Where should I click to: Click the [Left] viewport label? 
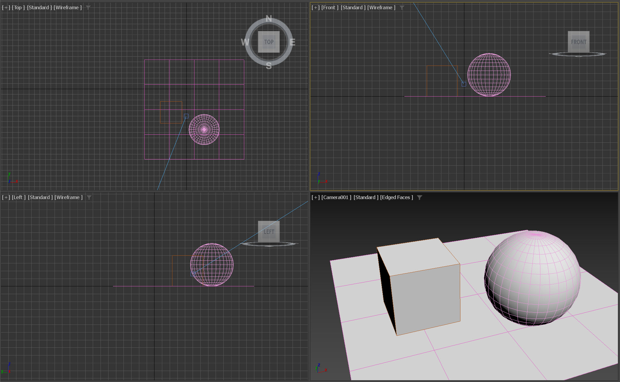point(18,198)
